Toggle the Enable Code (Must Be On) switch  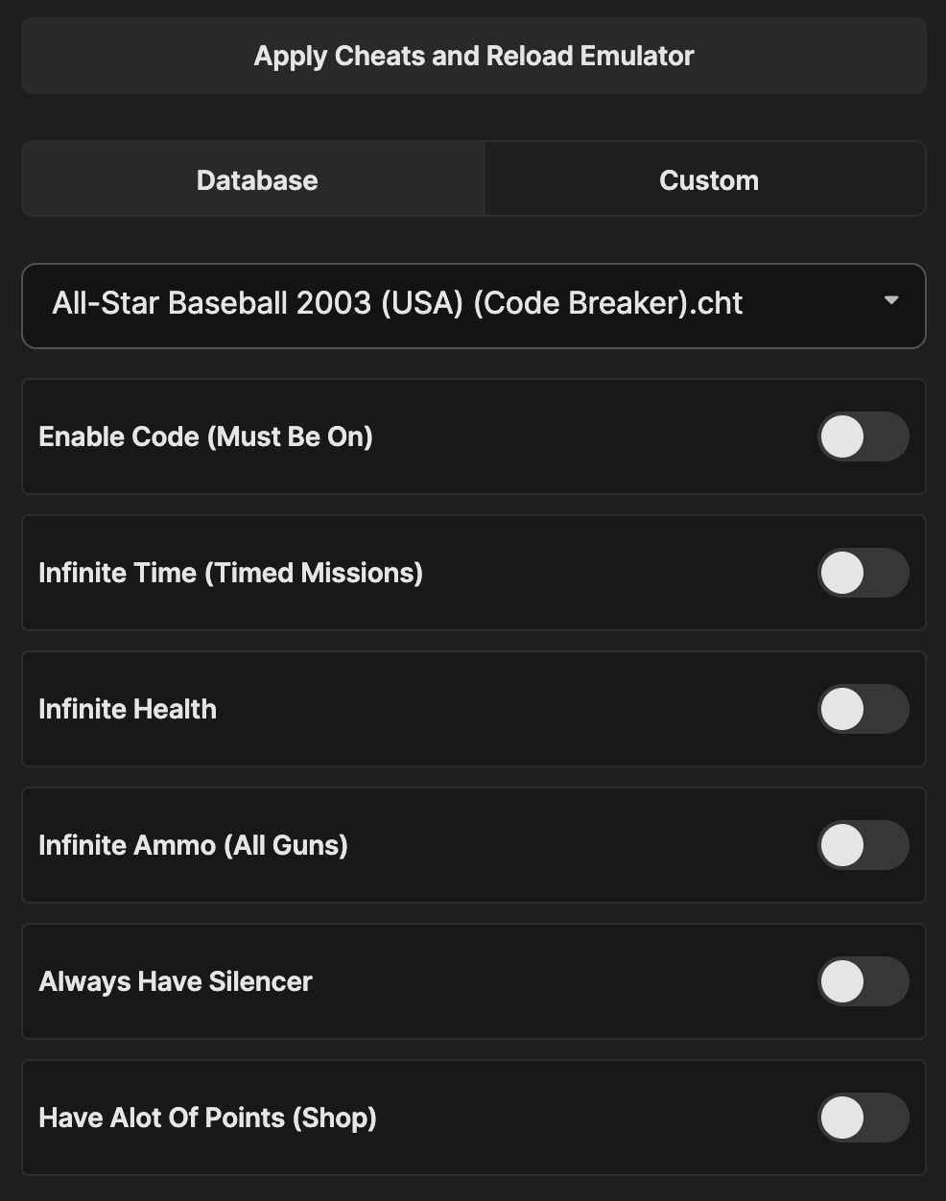point(863,437)
